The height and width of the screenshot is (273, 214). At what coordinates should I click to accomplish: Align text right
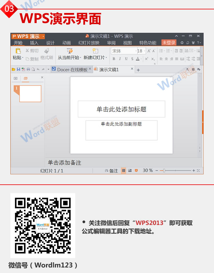(172, 59)
